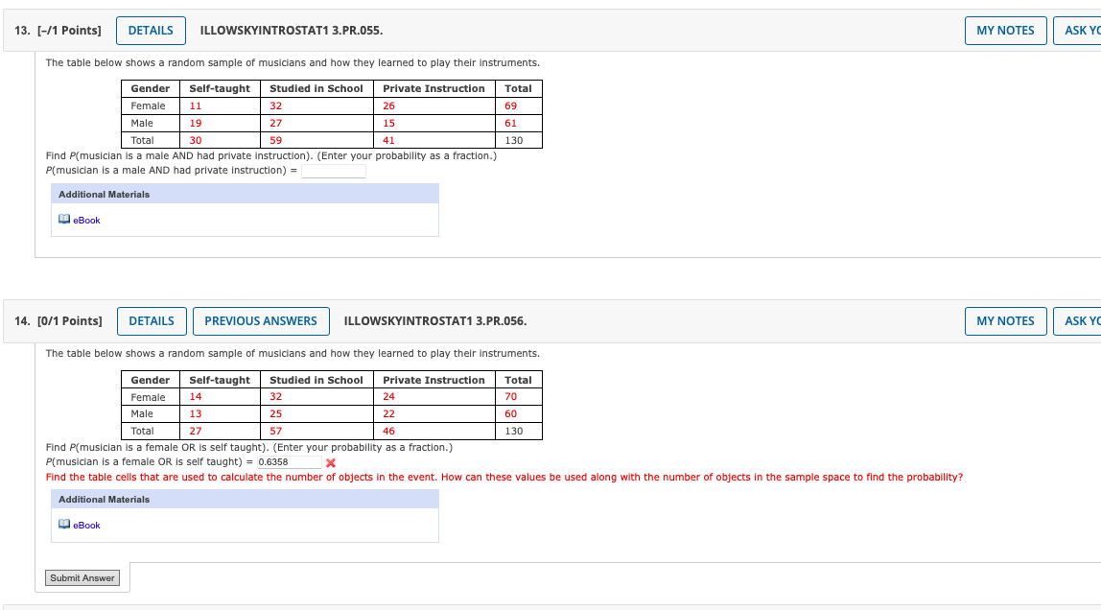Open the eBook link in question 13
The height and width of the screenshot is (610, 1101).
pos(85,220)
